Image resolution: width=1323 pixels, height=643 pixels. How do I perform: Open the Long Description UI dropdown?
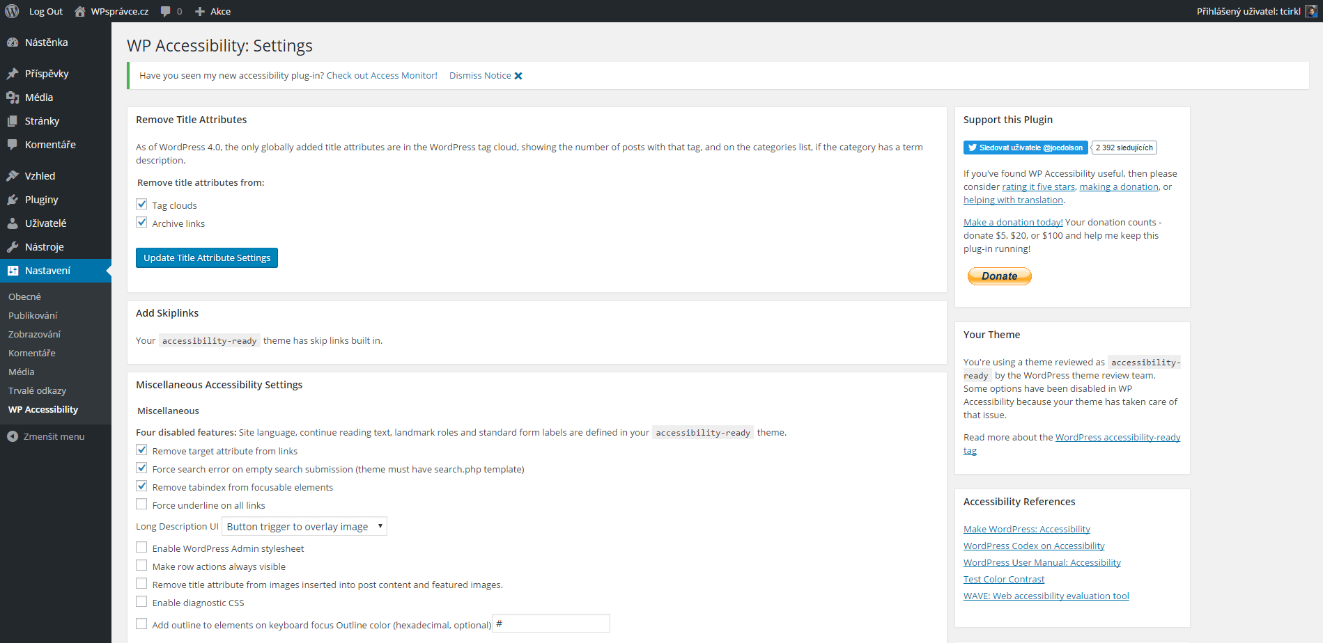coord(304,527)
